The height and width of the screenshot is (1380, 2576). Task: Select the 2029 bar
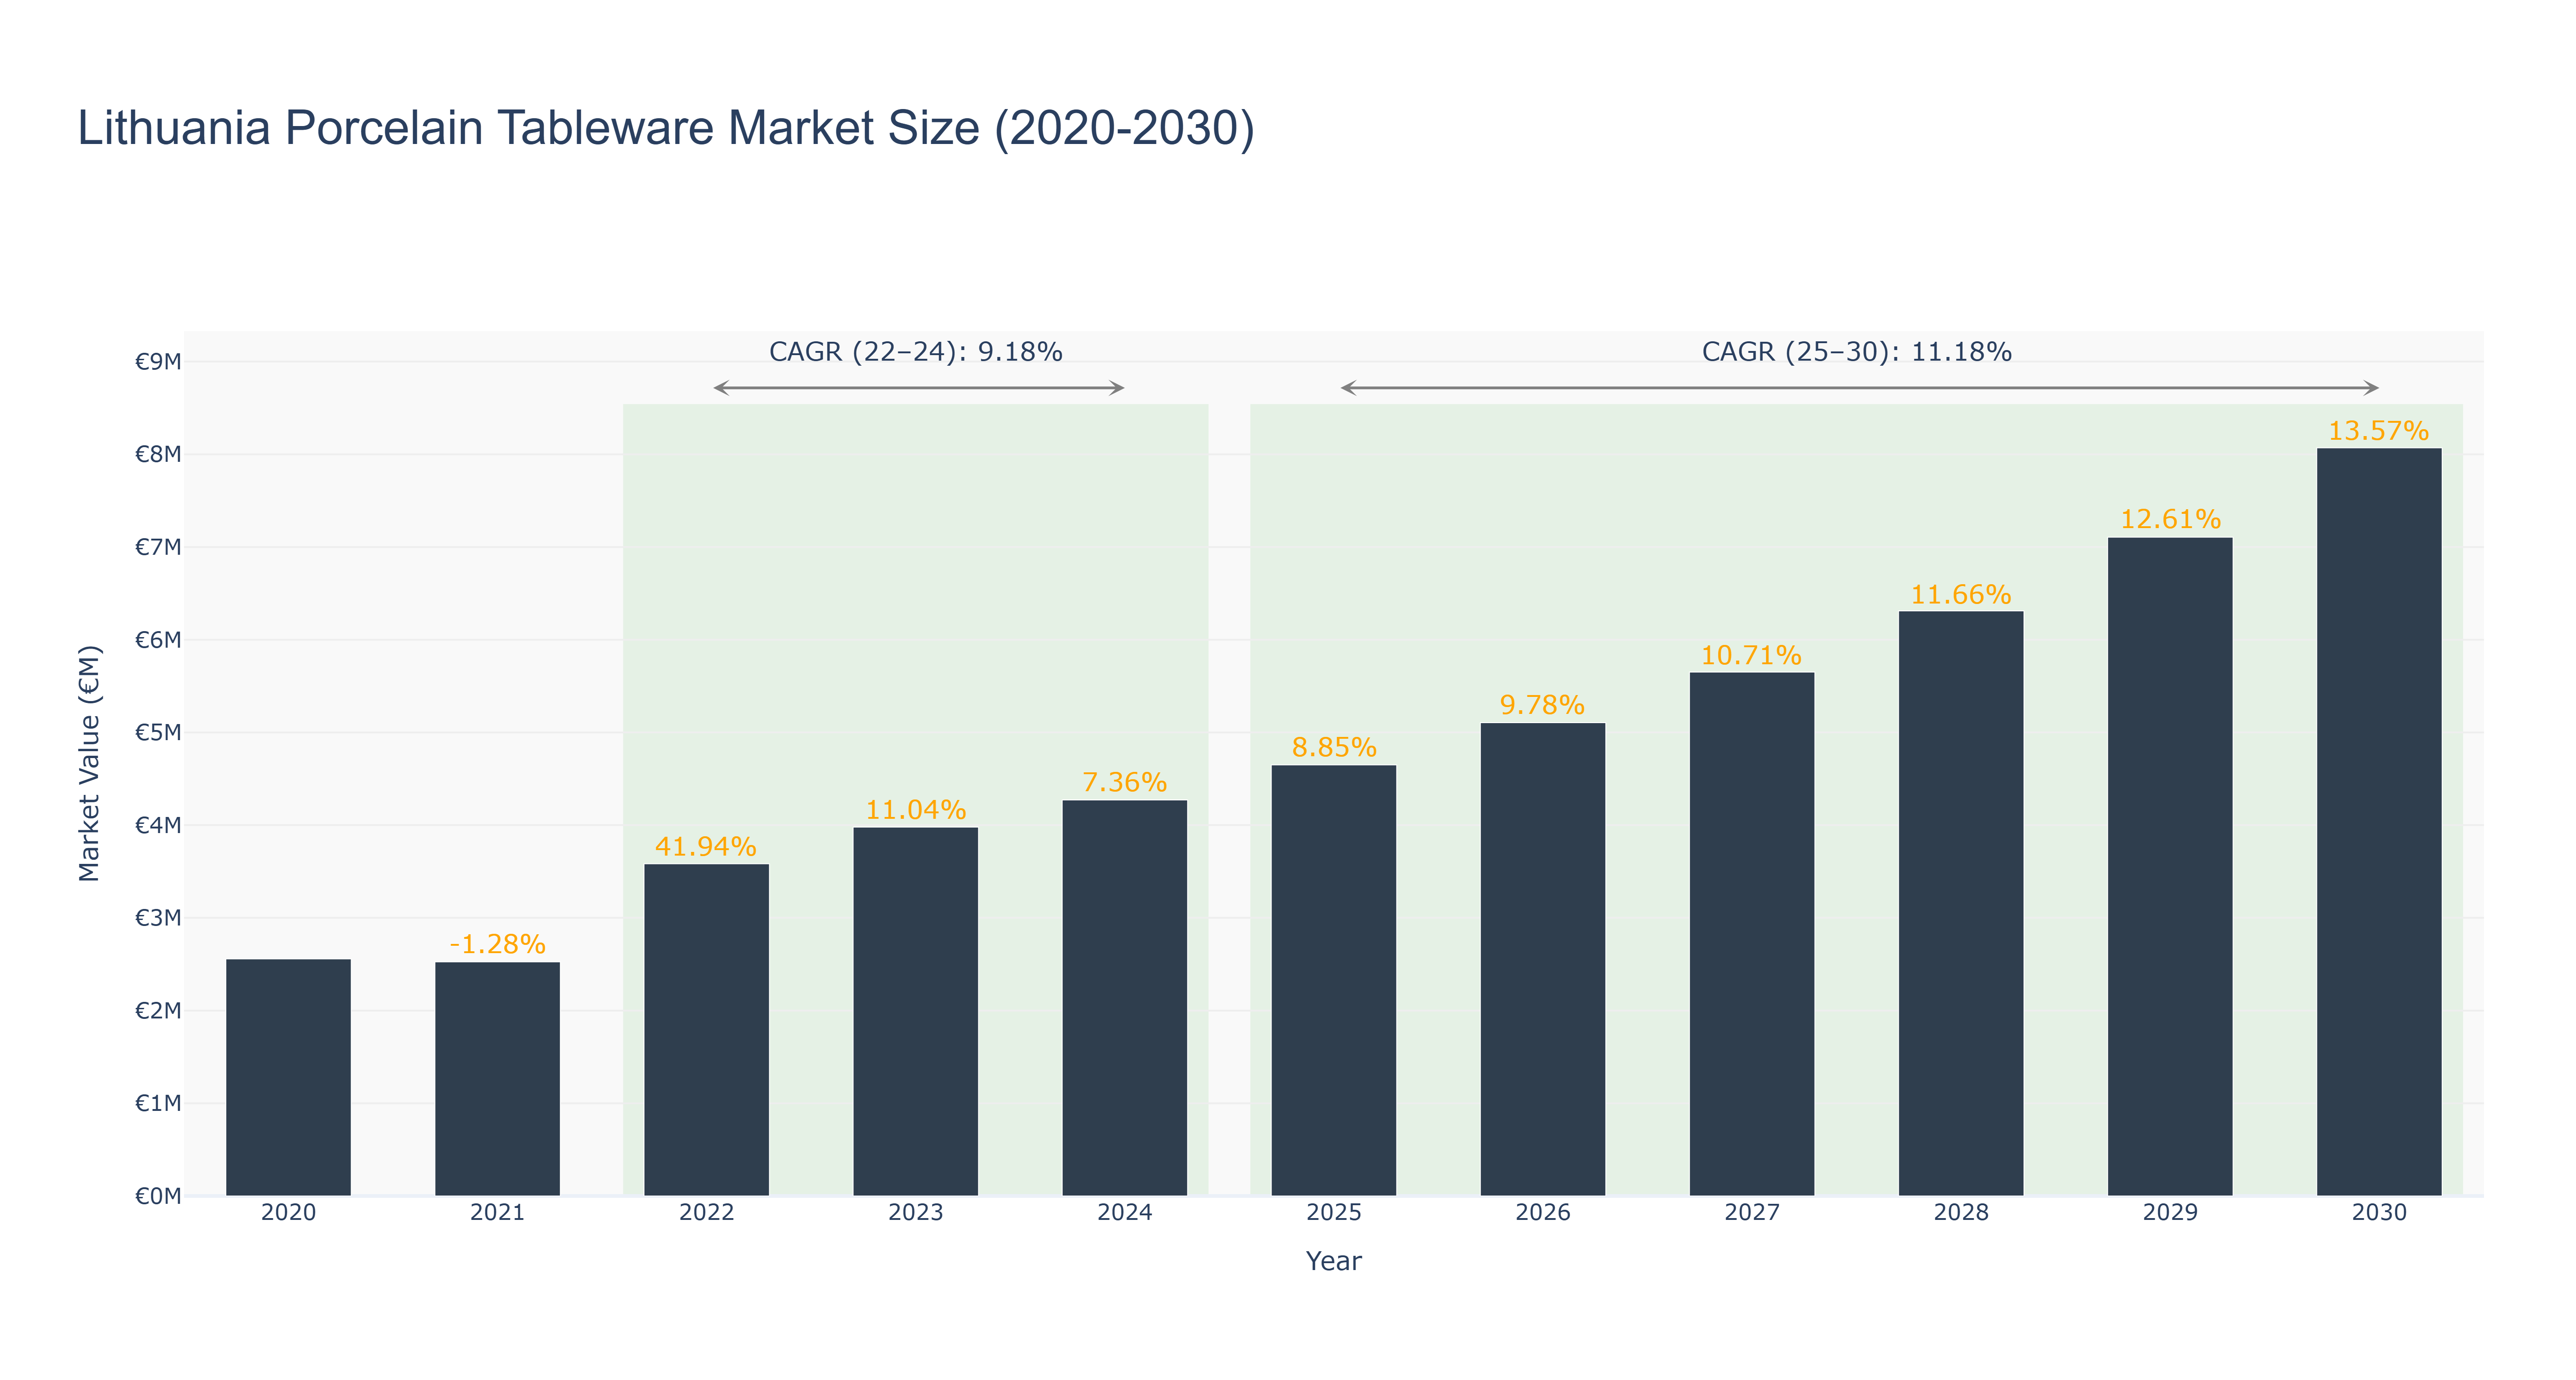(2169, 867)
